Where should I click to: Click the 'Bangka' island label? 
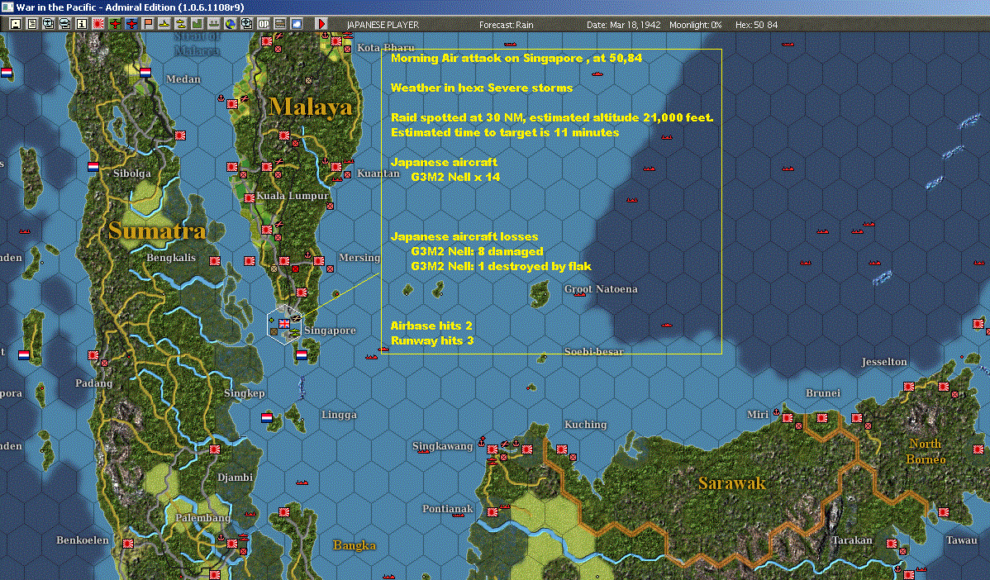click(x=355, y=545)
